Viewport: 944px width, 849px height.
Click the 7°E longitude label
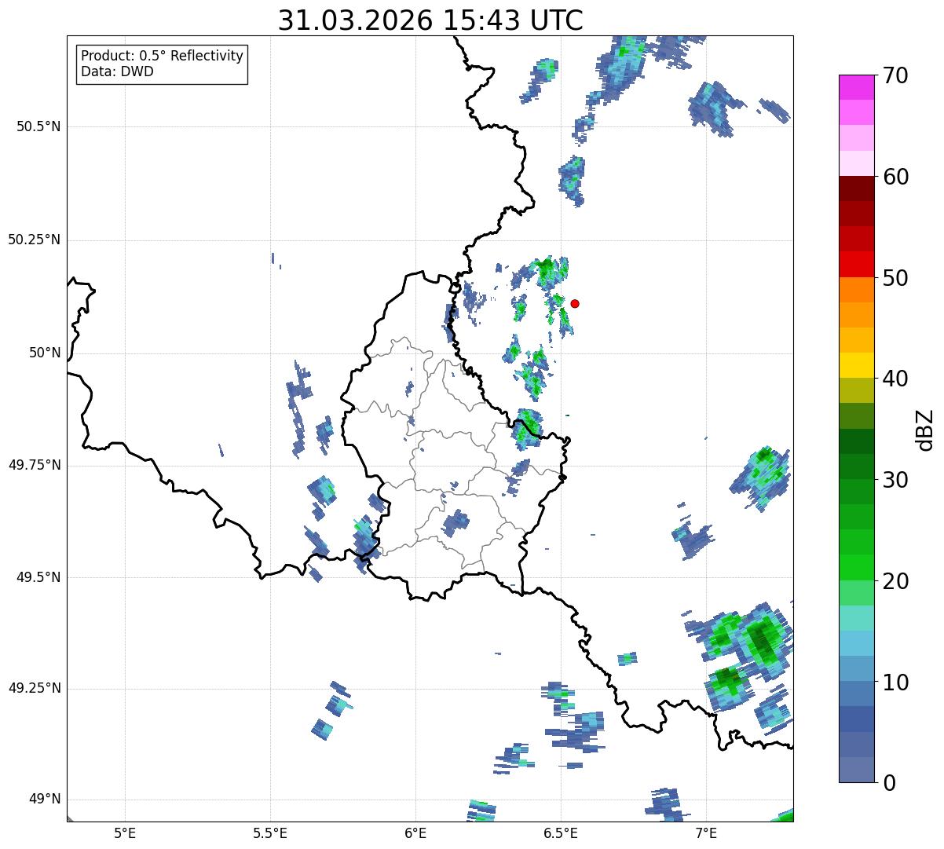(706, 833)
